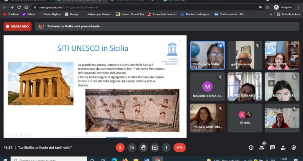Unmute the microphone in call controls

[120, 148]
